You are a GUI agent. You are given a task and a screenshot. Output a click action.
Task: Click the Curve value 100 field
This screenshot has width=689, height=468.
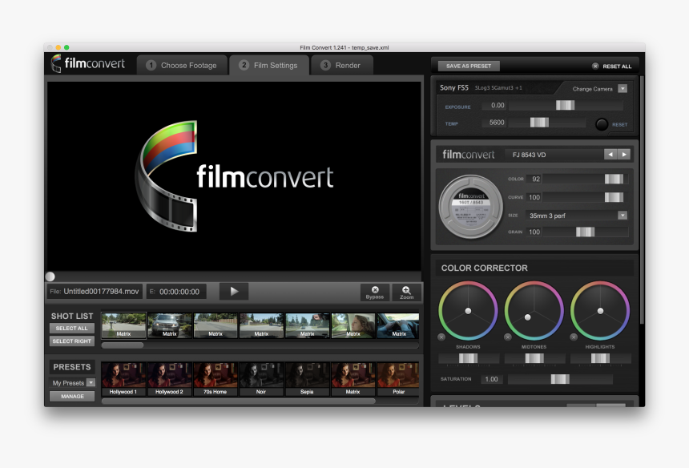[534, 197]
